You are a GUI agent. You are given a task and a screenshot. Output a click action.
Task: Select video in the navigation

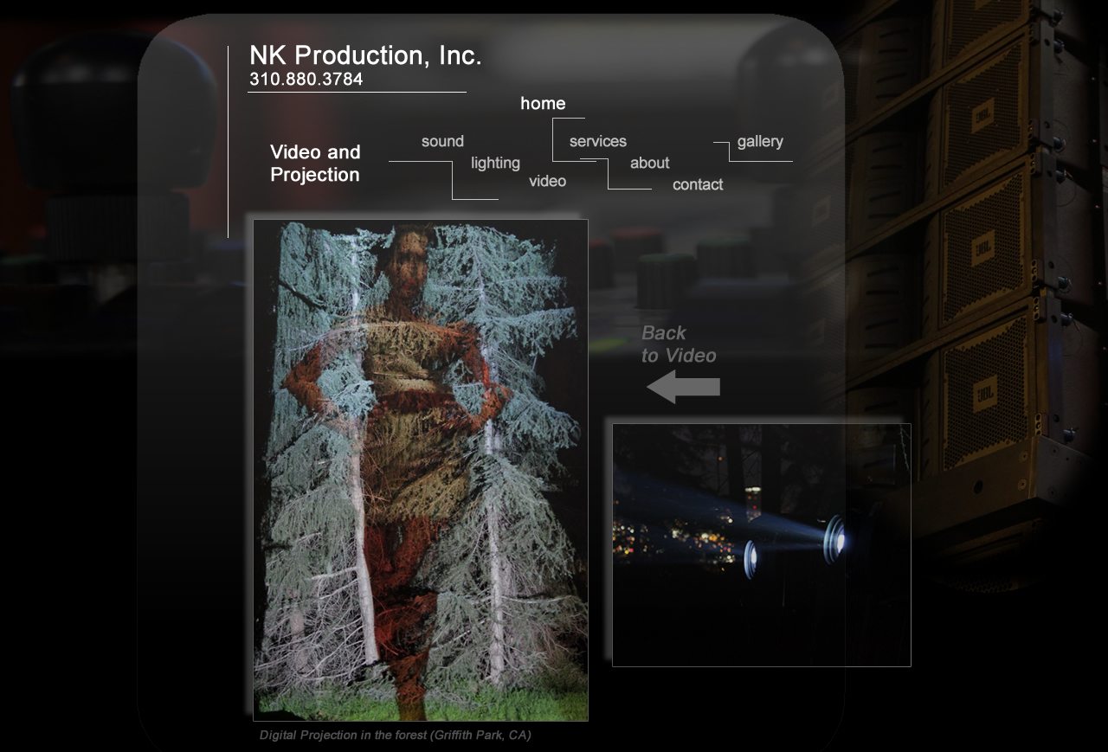pos(547,182)
